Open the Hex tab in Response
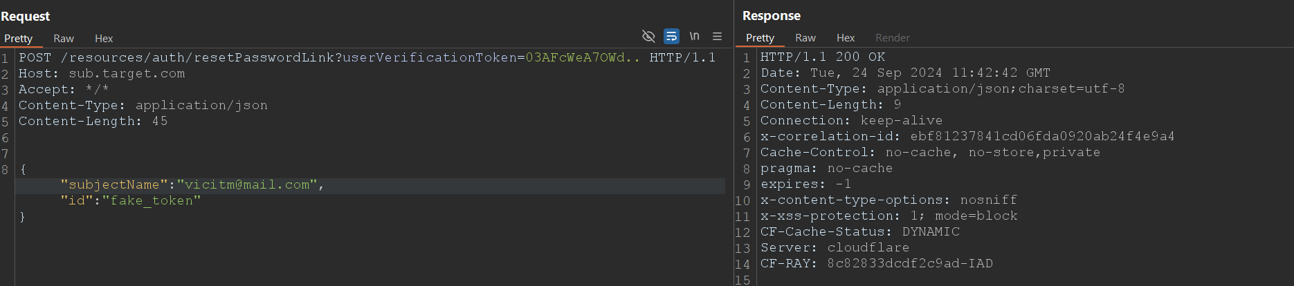The width and height of the screenshot is (1294, 286). click(846, 38)
